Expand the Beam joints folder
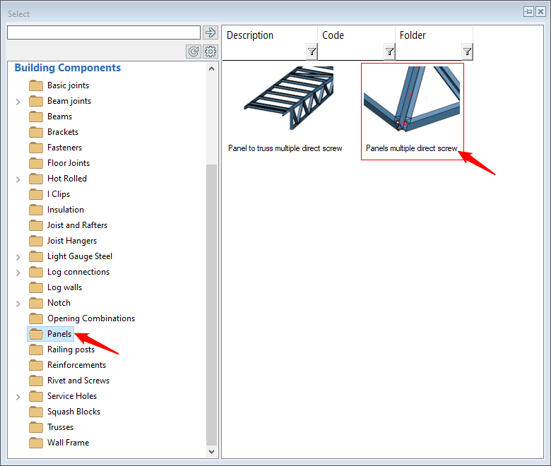The image size is (551, 466). [18, 102]
